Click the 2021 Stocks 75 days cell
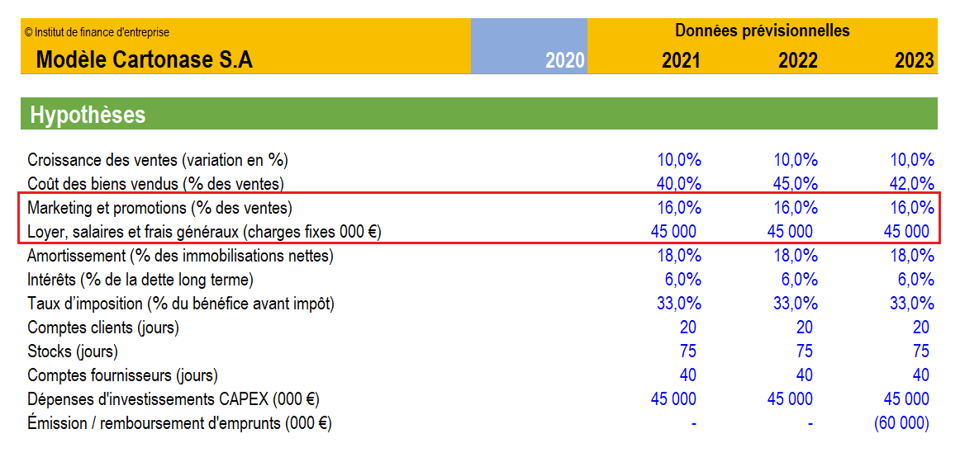 (x=687, y=351)
